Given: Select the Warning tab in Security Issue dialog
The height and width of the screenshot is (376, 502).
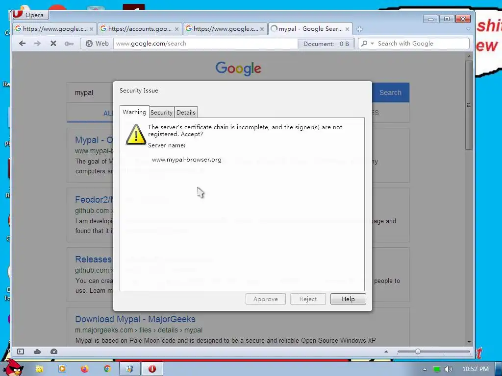Looking at the screenshot, I should point(134,112).
